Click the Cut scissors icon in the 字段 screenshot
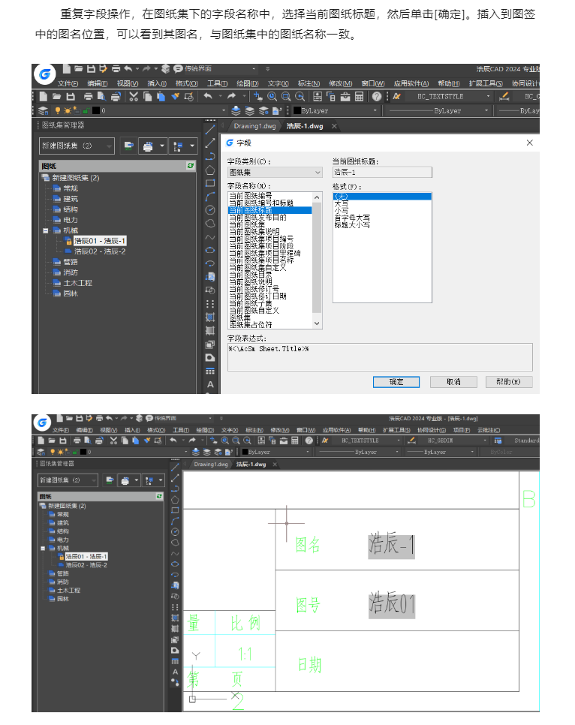575x725 pixels. pyautogui.click(x=134, y=96)
